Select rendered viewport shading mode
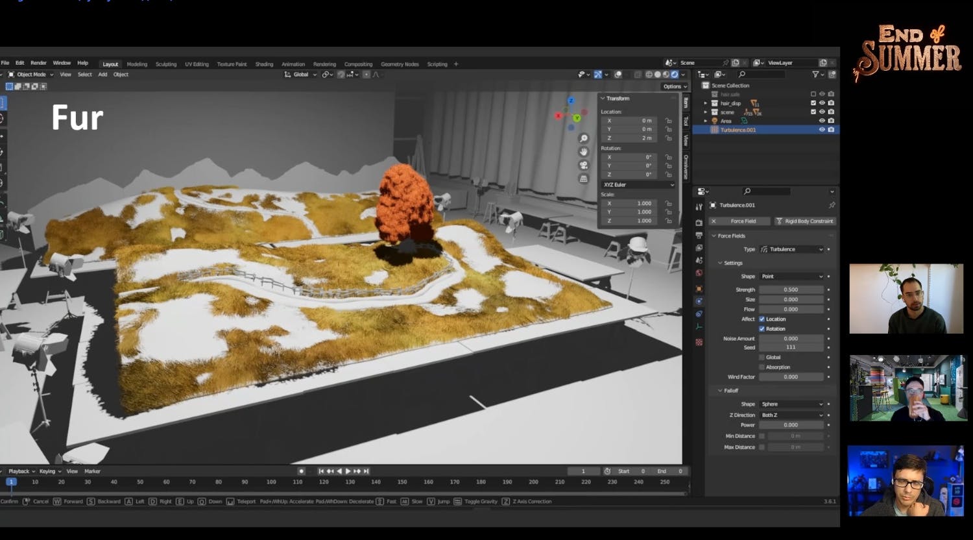Screen dimensions: 973x540 [x=675, y=75]
